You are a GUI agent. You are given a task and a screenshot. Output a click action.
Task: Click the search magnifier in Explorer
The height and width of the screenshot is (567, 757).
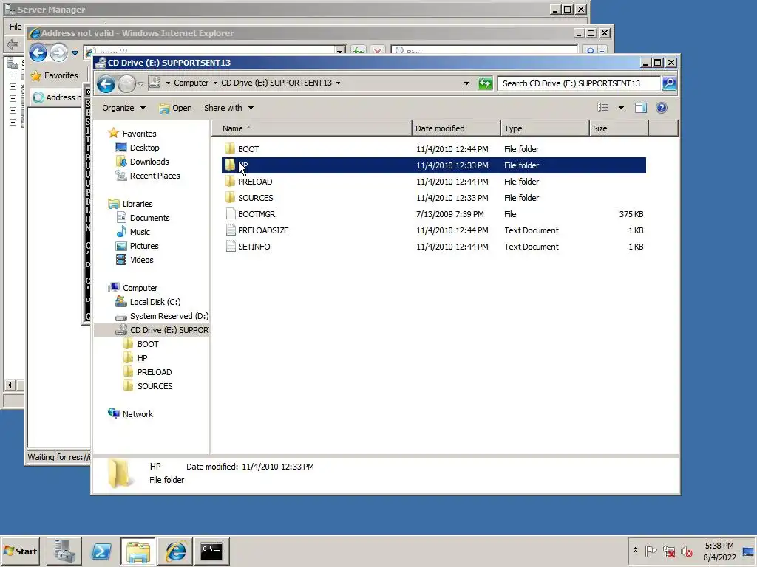tap(669, 83)
